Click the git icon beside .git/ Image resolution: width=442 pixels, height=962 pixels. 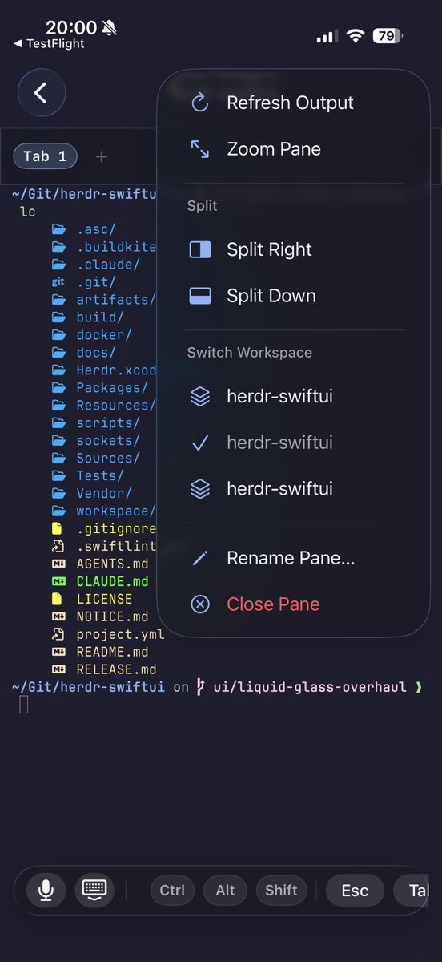tap(58, 282)
